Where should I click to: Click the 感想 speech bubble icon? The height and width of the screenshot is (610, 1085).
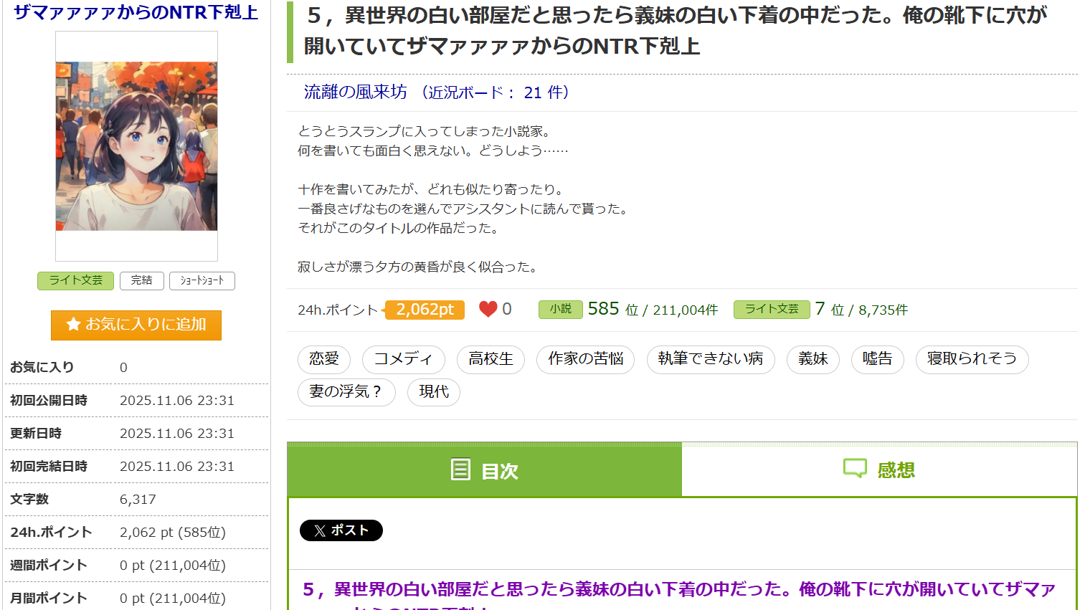pyautogui.click(x=855, y=469)
